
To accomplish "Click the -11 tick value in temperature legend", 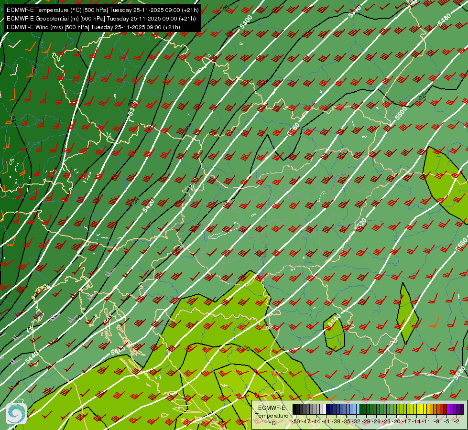I will click(426, 421).
